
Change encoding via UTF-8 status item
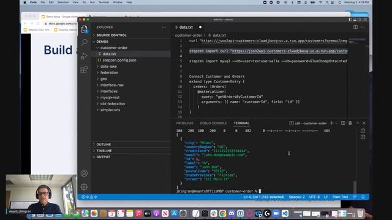314,197
